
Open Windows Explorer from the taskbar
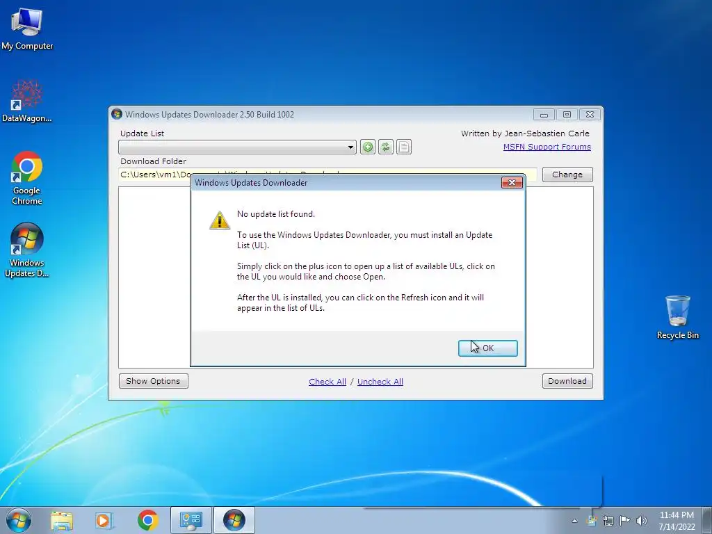[x=62, y=521]
